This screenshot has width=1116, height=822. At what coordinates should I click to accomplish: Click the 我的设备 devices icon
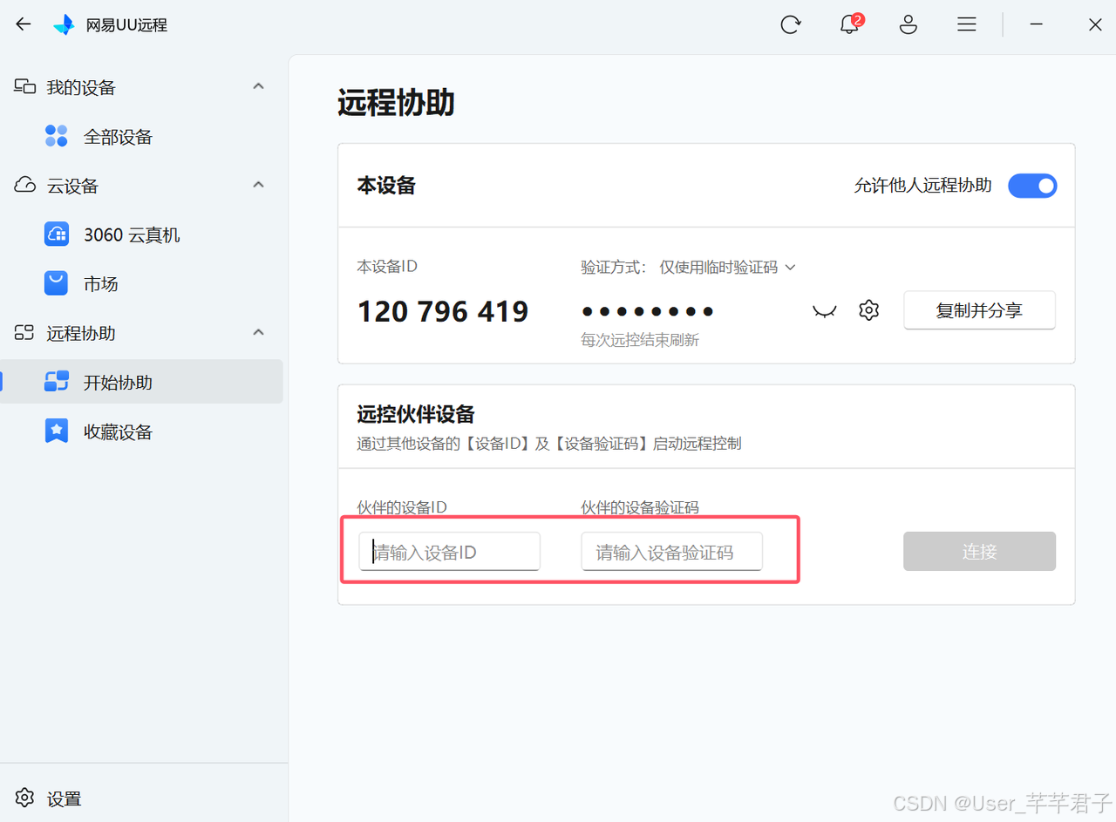(24, 87)
